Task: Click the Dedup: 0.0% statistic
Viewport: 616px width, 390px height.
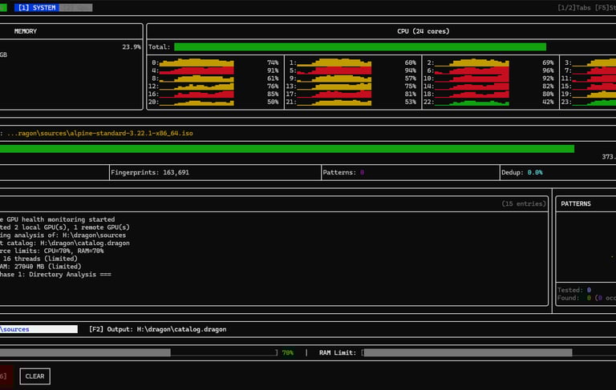Action: pos(524,172)
